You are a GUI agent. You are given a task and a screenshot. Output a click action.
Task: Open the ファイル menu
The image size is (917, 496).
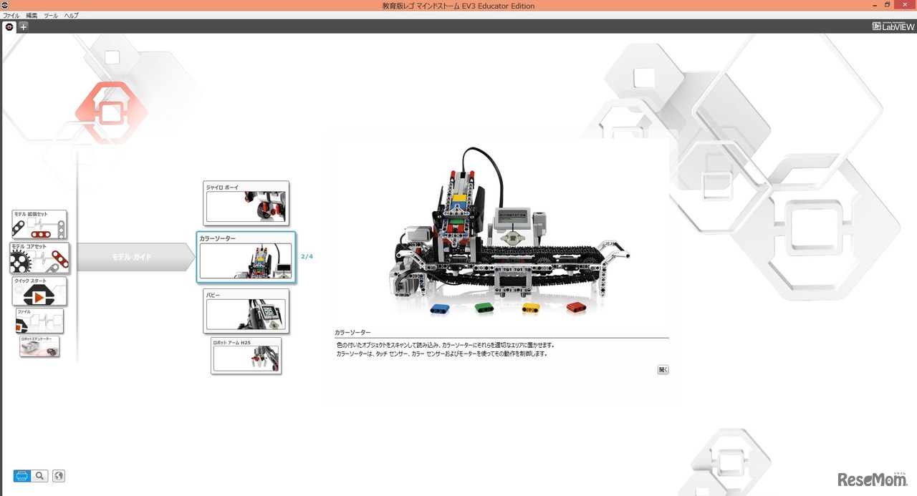11,15
